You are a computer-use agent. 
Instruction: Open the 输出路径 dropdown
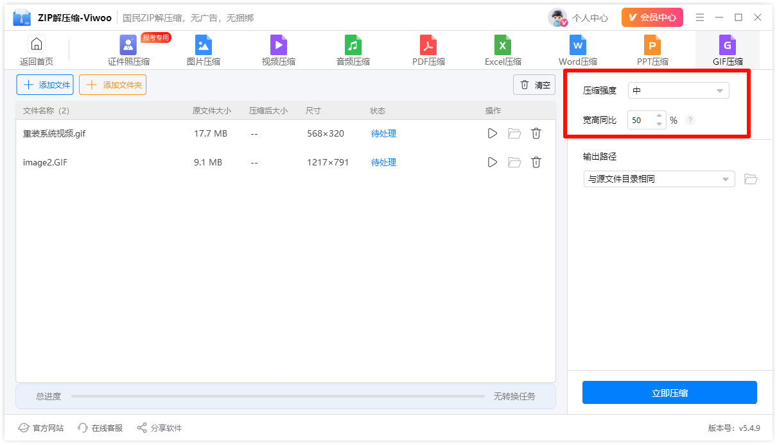pyautogui.click(x=659, y=179)
